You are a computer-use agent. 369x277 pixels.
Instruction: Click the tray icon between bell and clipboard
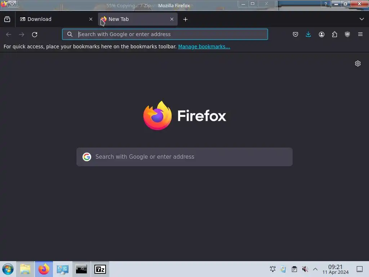pos(284,269)
